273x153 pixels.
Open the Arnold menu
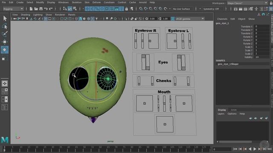point(142,3)
